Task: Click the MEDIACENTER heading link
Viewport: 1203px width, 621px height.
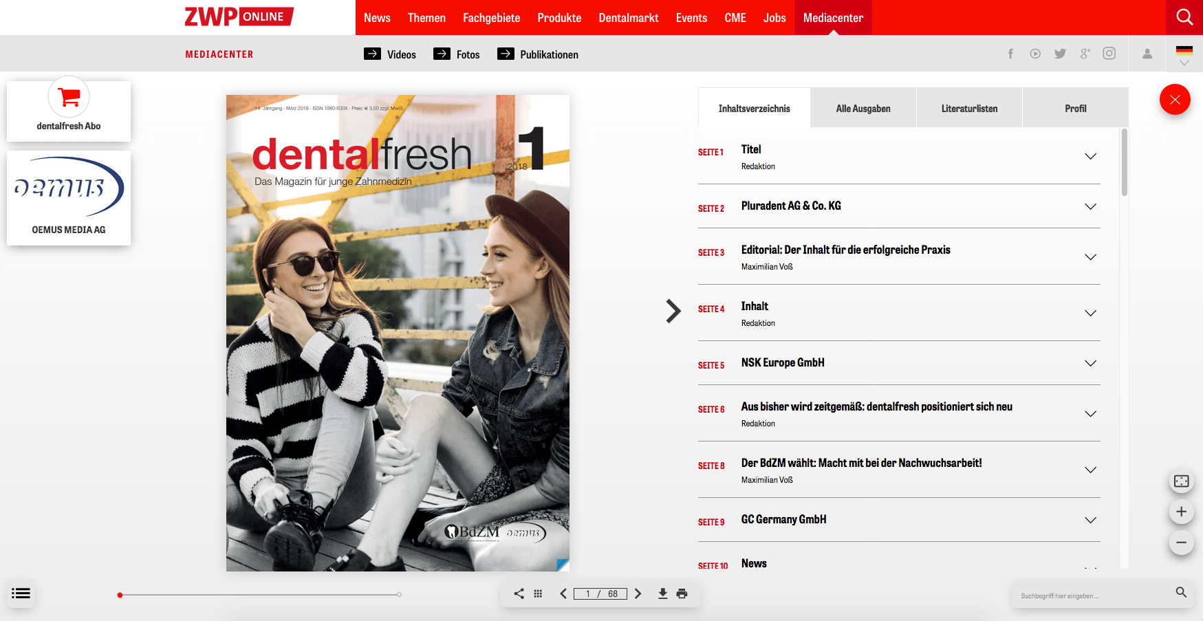Action: click(x=219, y=54)
